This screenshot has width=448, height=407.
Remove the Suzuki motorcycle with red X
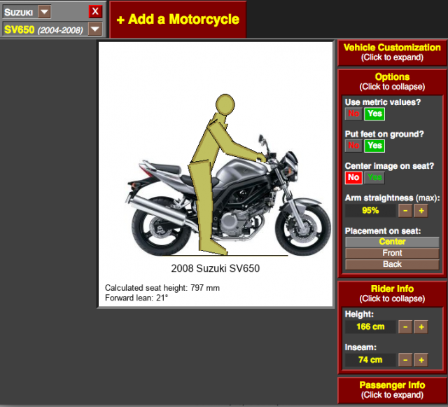[95, 11]
